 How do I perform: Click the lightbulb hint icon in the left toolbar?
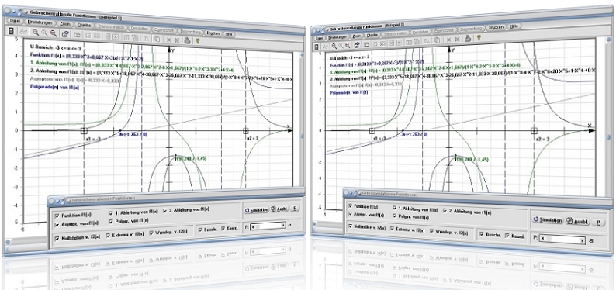pyautogui.click(x=199, y=40)
